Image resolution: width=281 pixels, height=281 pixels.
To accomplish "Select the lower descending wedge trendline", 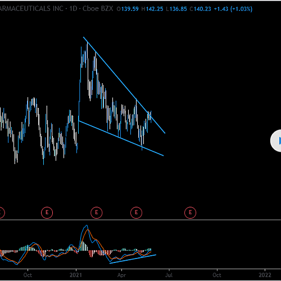I will 121,138.
